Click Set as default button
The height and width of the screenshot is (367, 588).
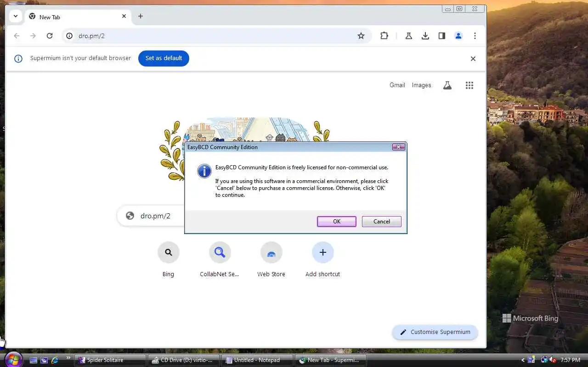click(x=164, y=58)
